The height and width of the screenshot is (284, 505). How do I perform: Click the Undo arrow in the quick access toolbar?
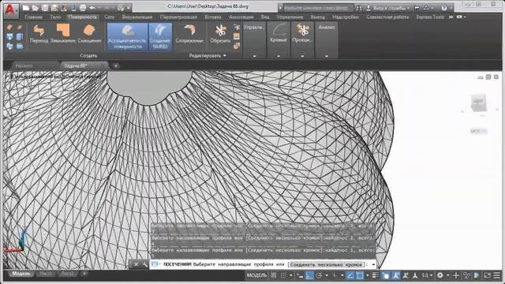pos(92,8)
